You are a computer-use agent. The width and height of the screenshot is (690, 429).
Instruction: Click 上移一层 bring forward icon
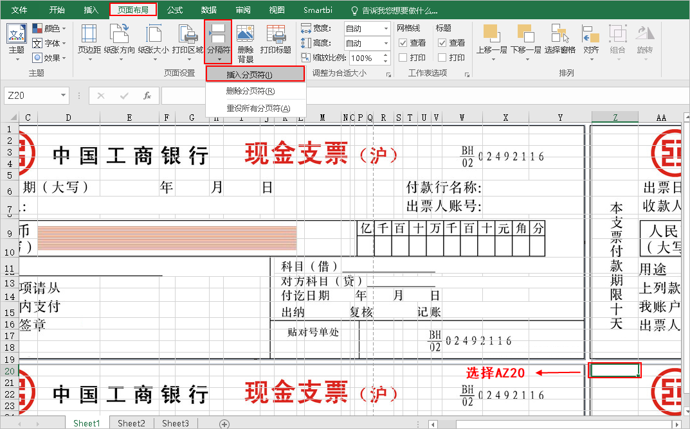click(x=491, y=42)
